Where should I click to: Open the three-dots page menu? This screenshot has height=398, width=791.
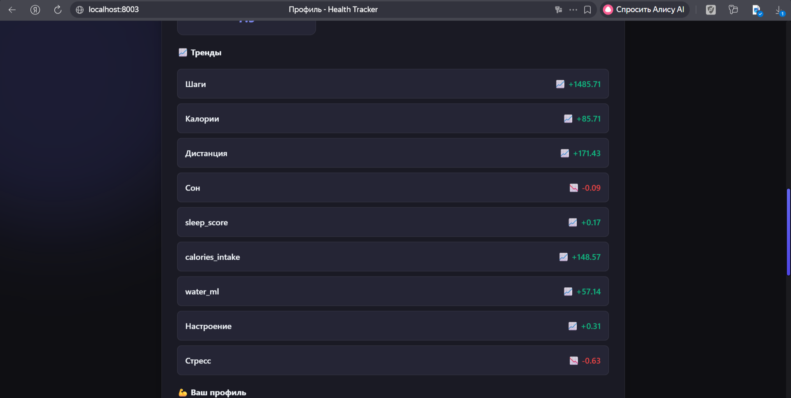(573, 9)
